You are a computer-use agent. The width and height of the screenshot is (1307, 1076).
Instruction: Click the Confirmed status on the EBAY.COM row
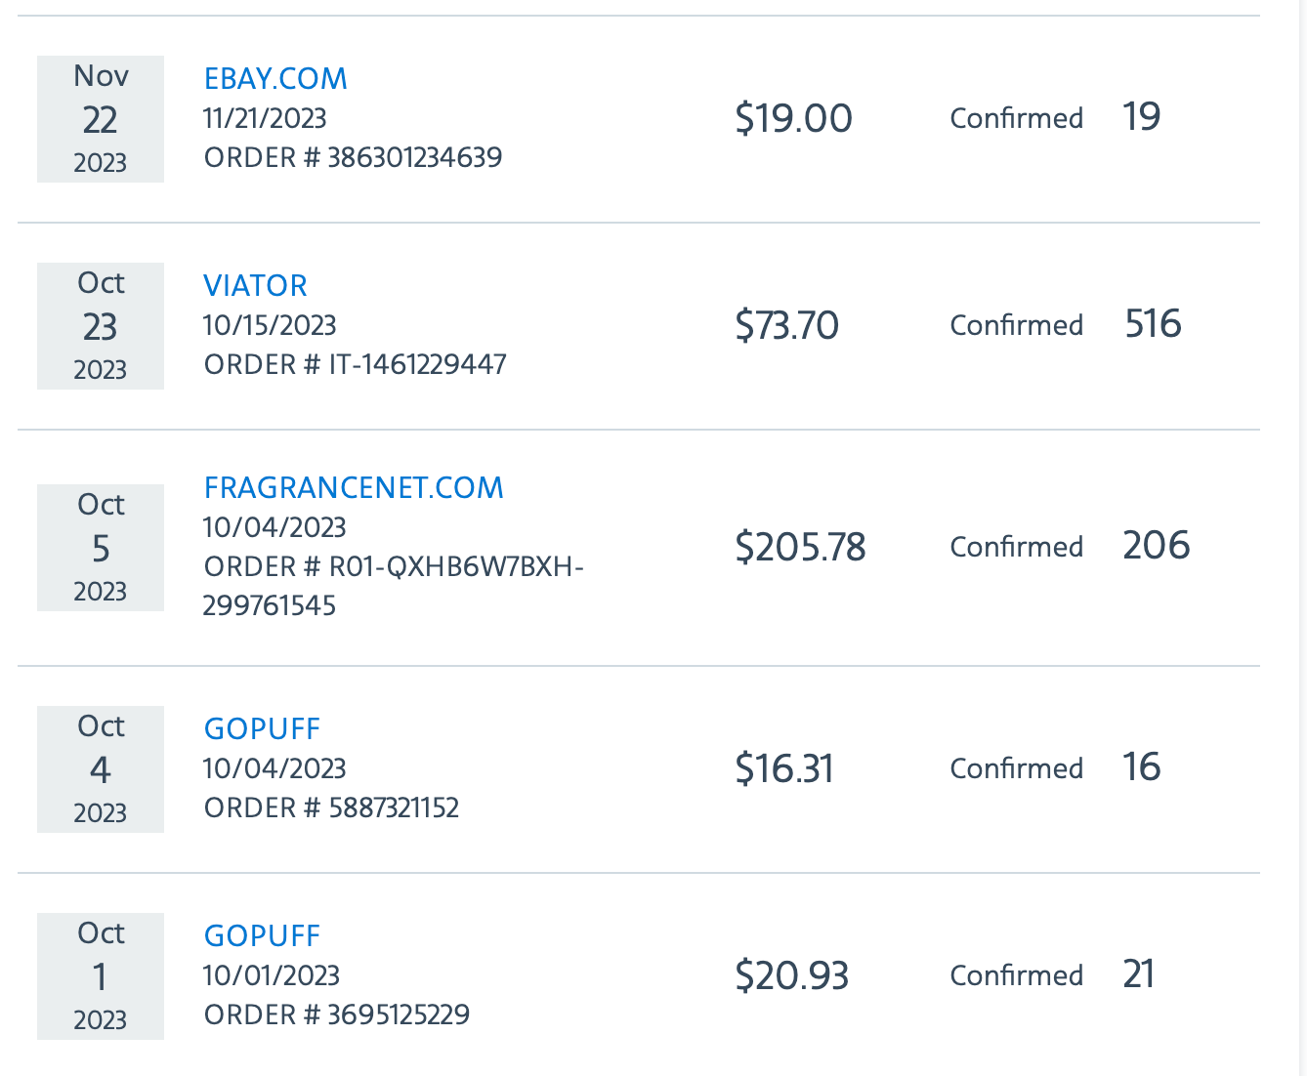[x=1016, y=117]
